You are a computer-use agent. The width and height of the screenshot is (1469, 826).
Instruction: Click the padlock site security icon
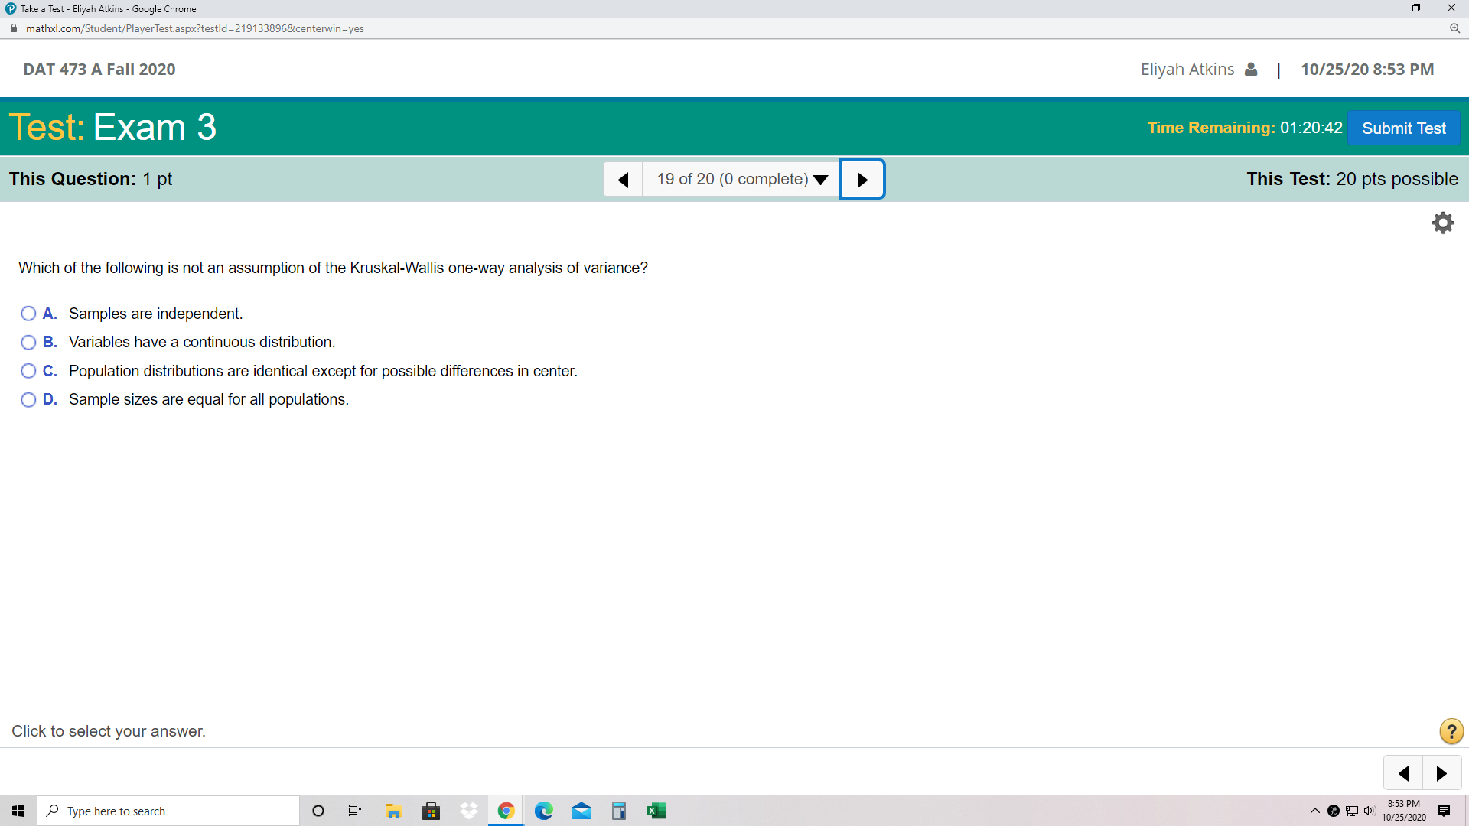(x=12, y=28)
